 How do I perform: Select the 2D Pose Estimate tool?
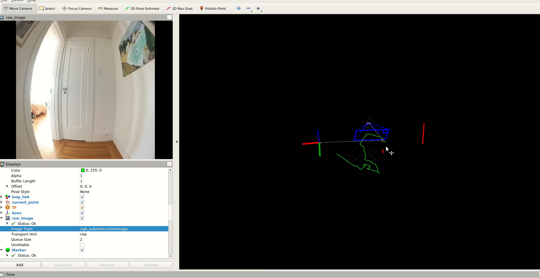click(142, 9)
